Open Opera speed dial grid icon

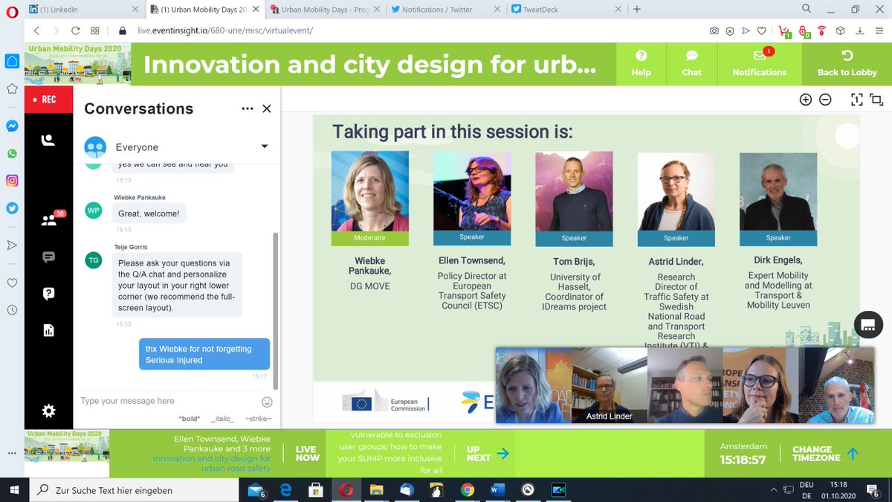point(95,31)
